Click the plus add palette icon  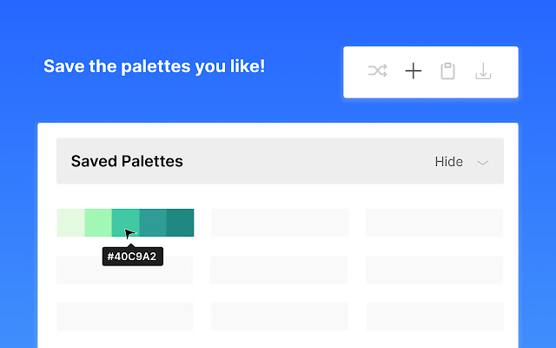[414, 71]
